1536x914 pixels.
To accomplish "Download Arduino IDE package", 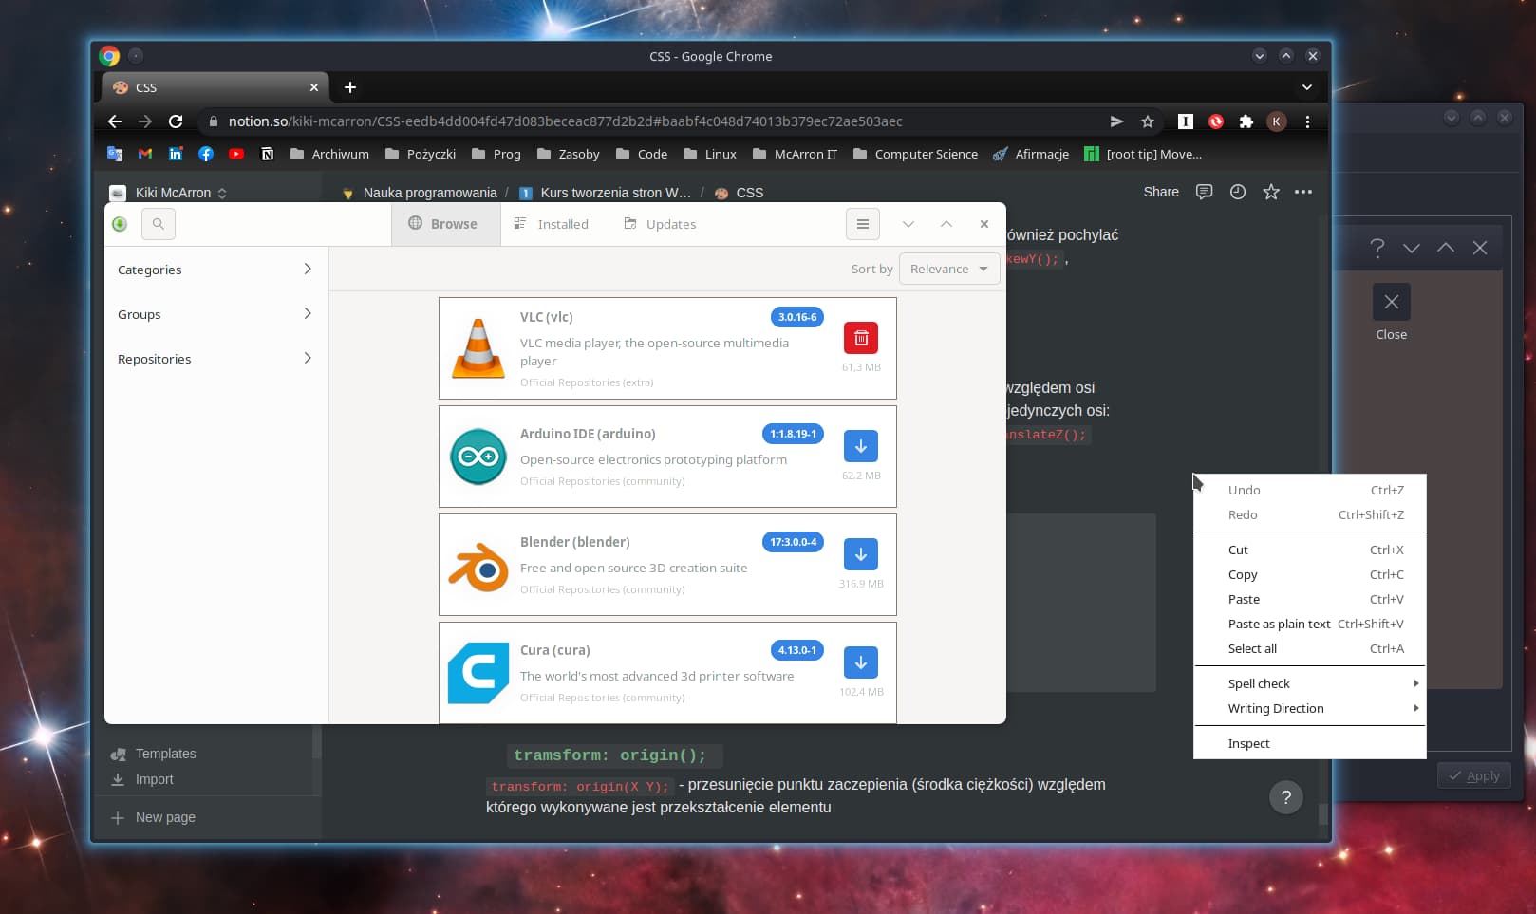I will tap(861, 446).
